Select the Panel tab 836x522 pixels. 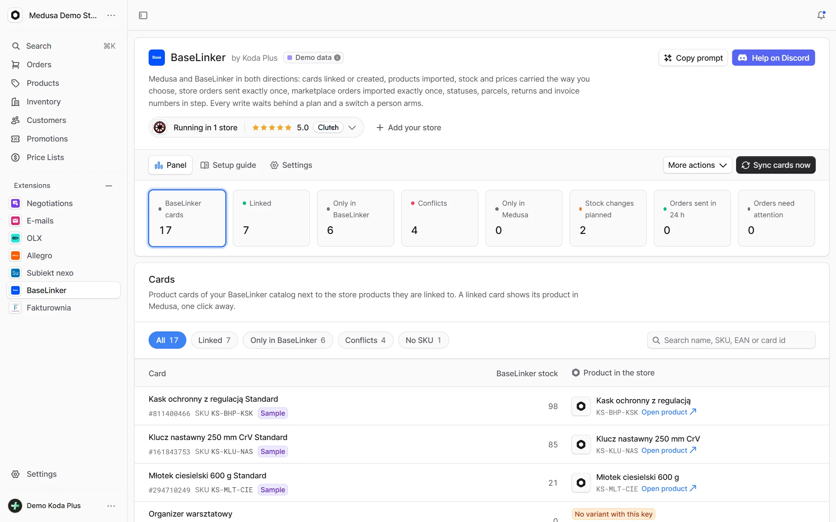click(x=170, y=165)
